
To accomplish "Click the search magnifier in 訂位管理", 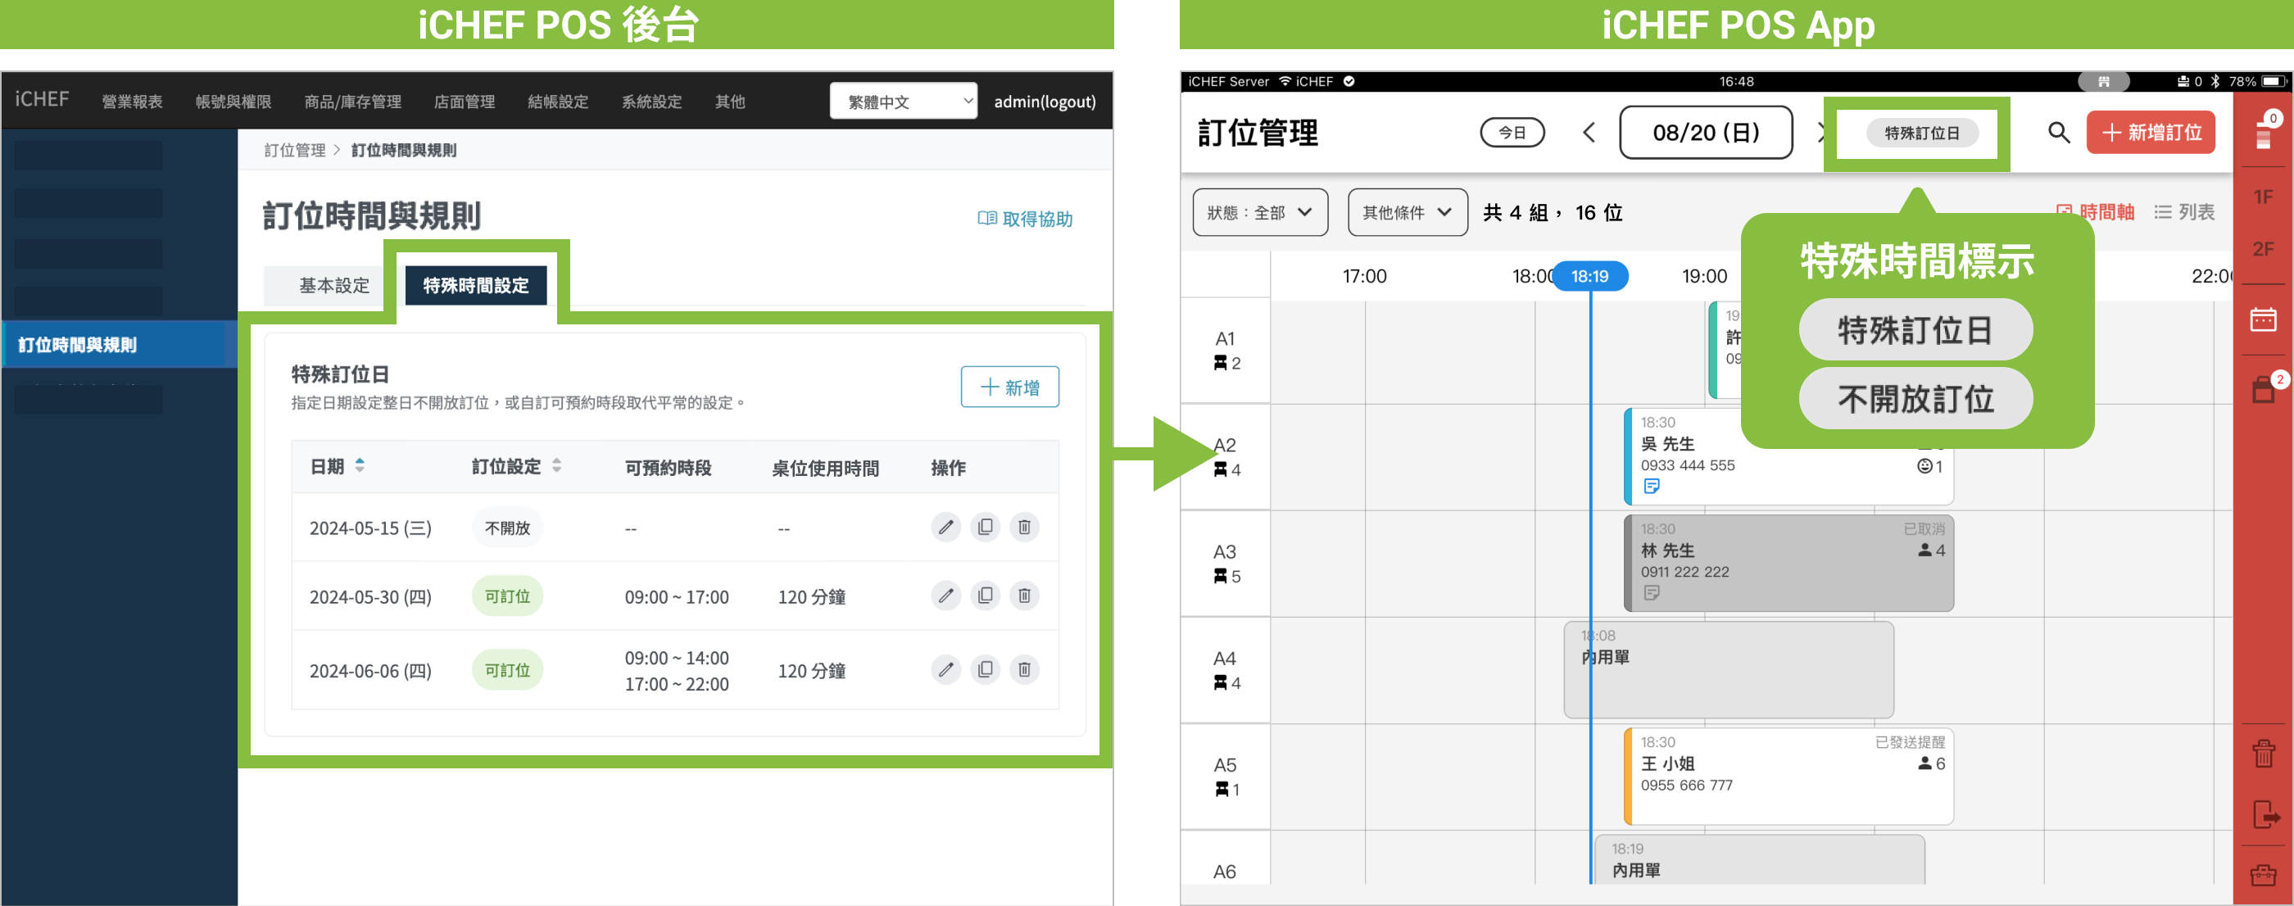I will tap(2058, 133).
